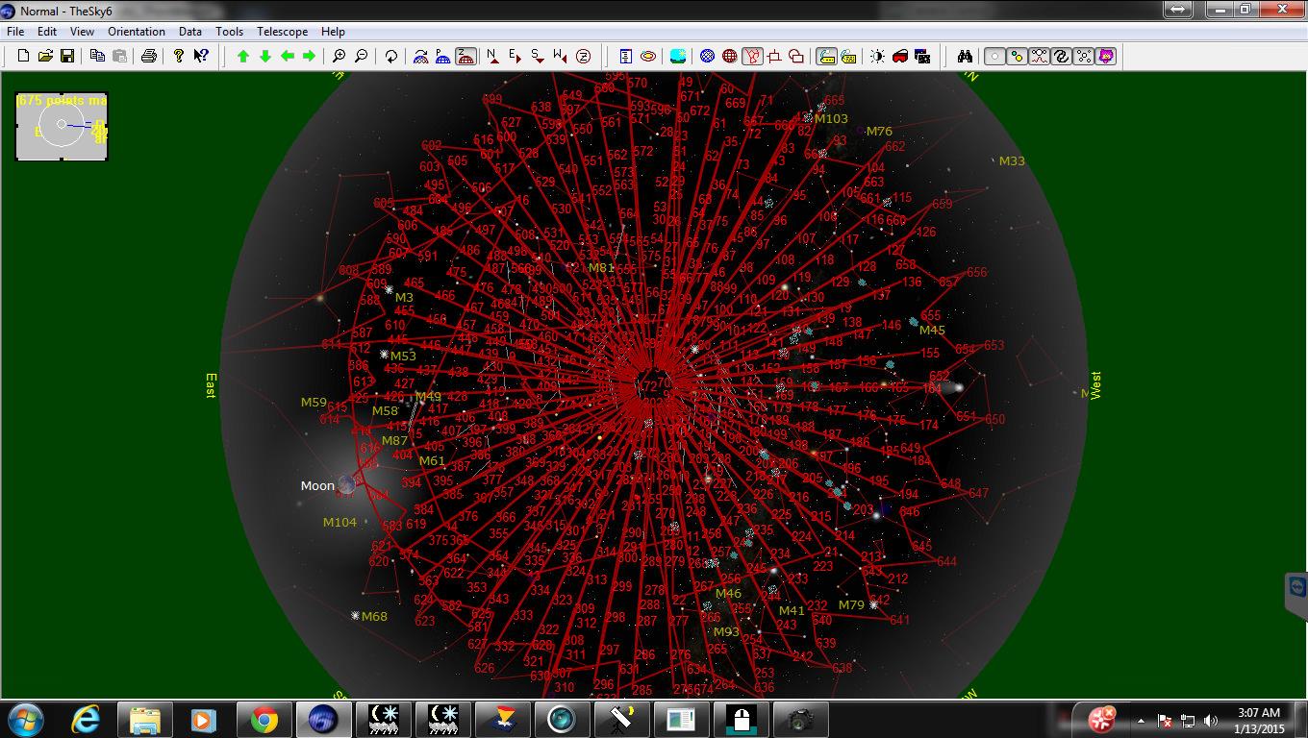
Task: Toggle the zenith-up dome orientation button
Action: click(x=465, y=57)
